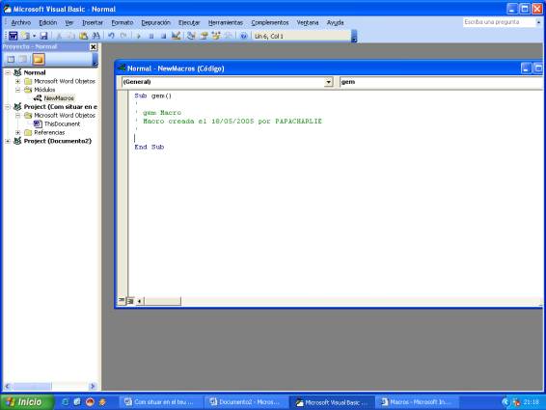Open the Inicio start button
The width and height of the screenshot is (546, 410).
pos(27,402)
